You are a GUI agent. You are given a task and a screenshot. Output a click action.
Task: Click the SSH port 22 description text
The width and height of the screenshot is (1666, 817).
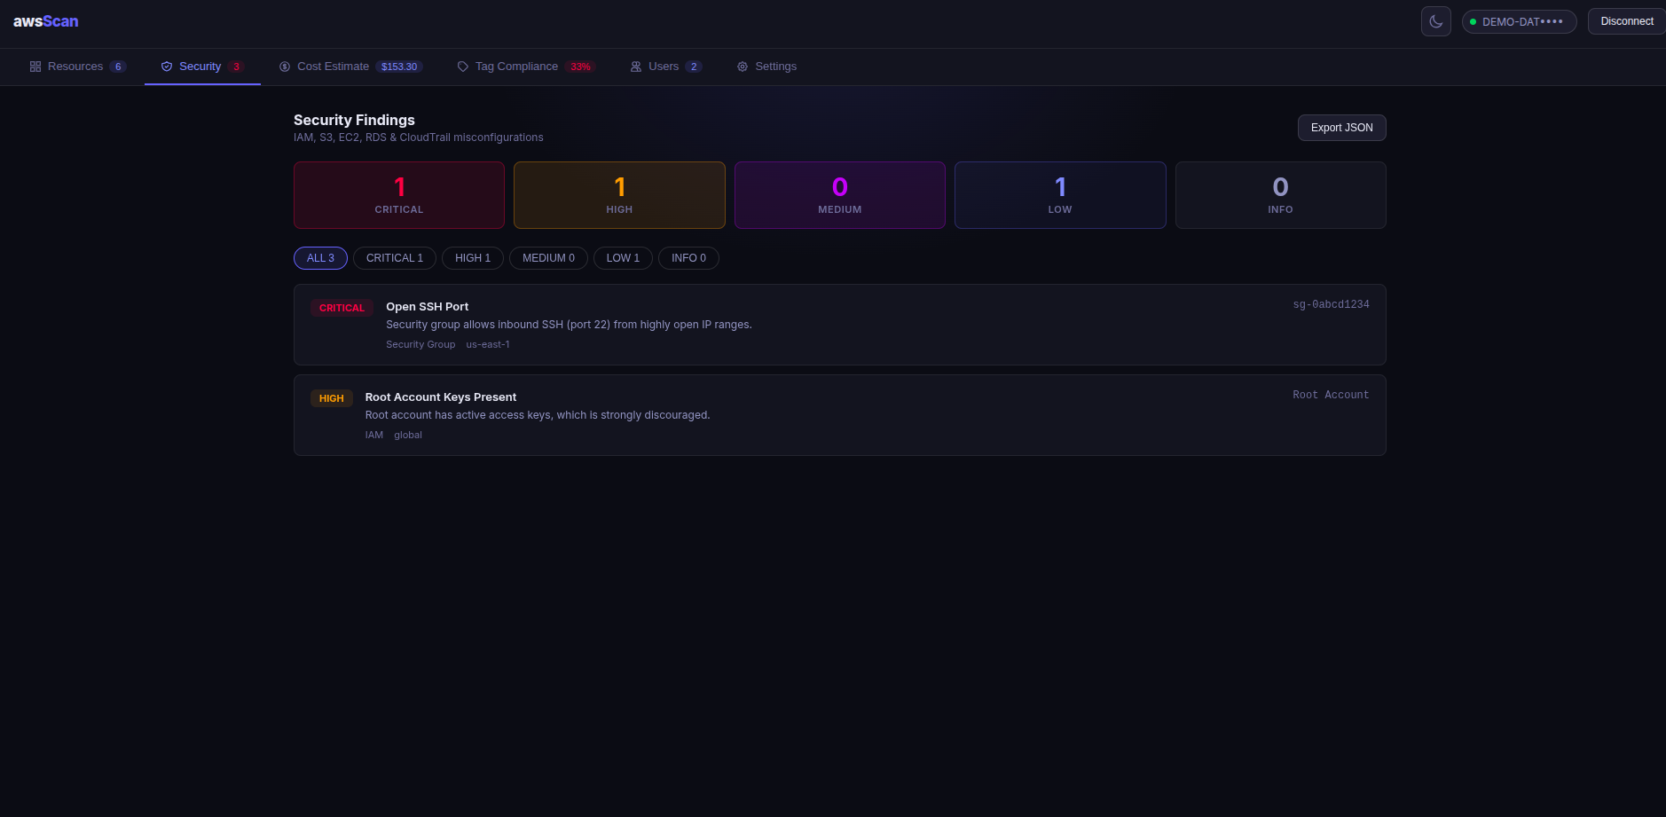pyautogui.click(x=569, y=325)
